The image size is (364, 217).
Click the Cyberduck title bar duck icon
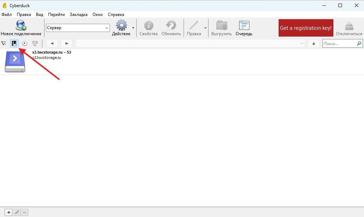tap(4, 5)
